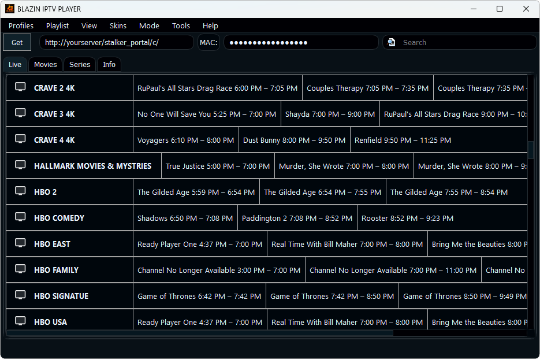Image resolution: width=540 pixels, height=359 pixels.
Task: Click the monitor icon beside HBO SIGNATUE
Action: tap(20, 295)
